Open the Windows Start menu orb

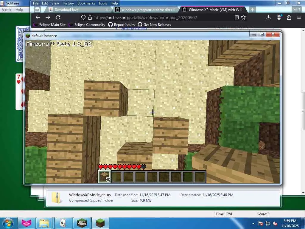[8, 223]
